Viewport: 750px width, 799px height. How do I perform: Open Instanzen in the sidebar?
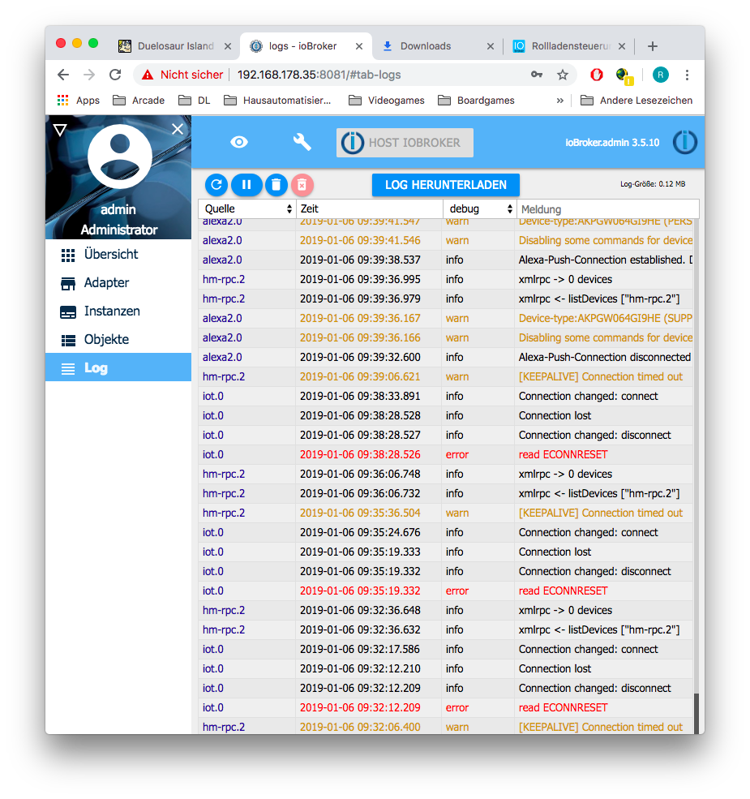(118, 311)
